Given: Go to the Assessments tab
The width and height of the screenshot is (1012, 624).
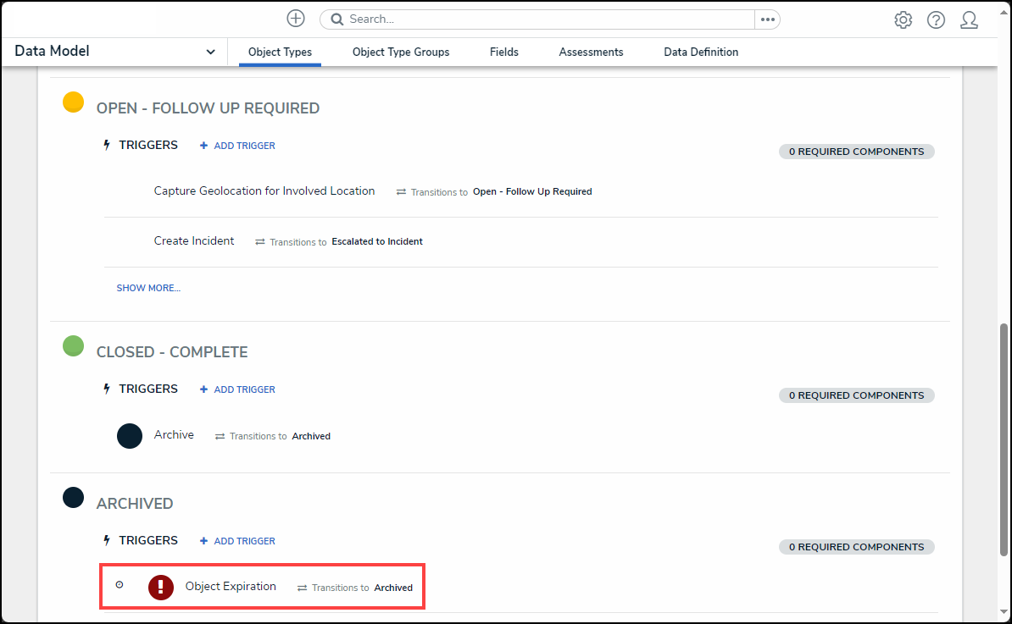Looking at the screenshot, I should (x=591, y=52).
